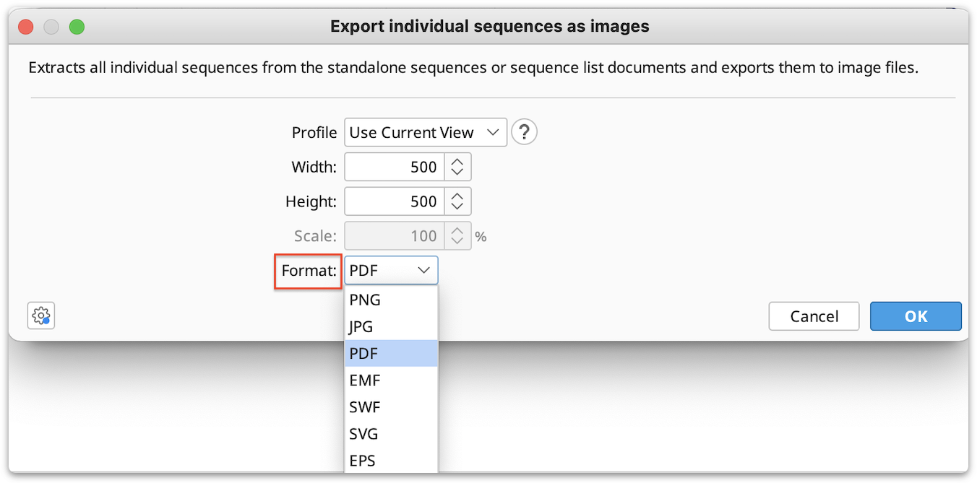Click the Width input field

[x=394, y=167]
